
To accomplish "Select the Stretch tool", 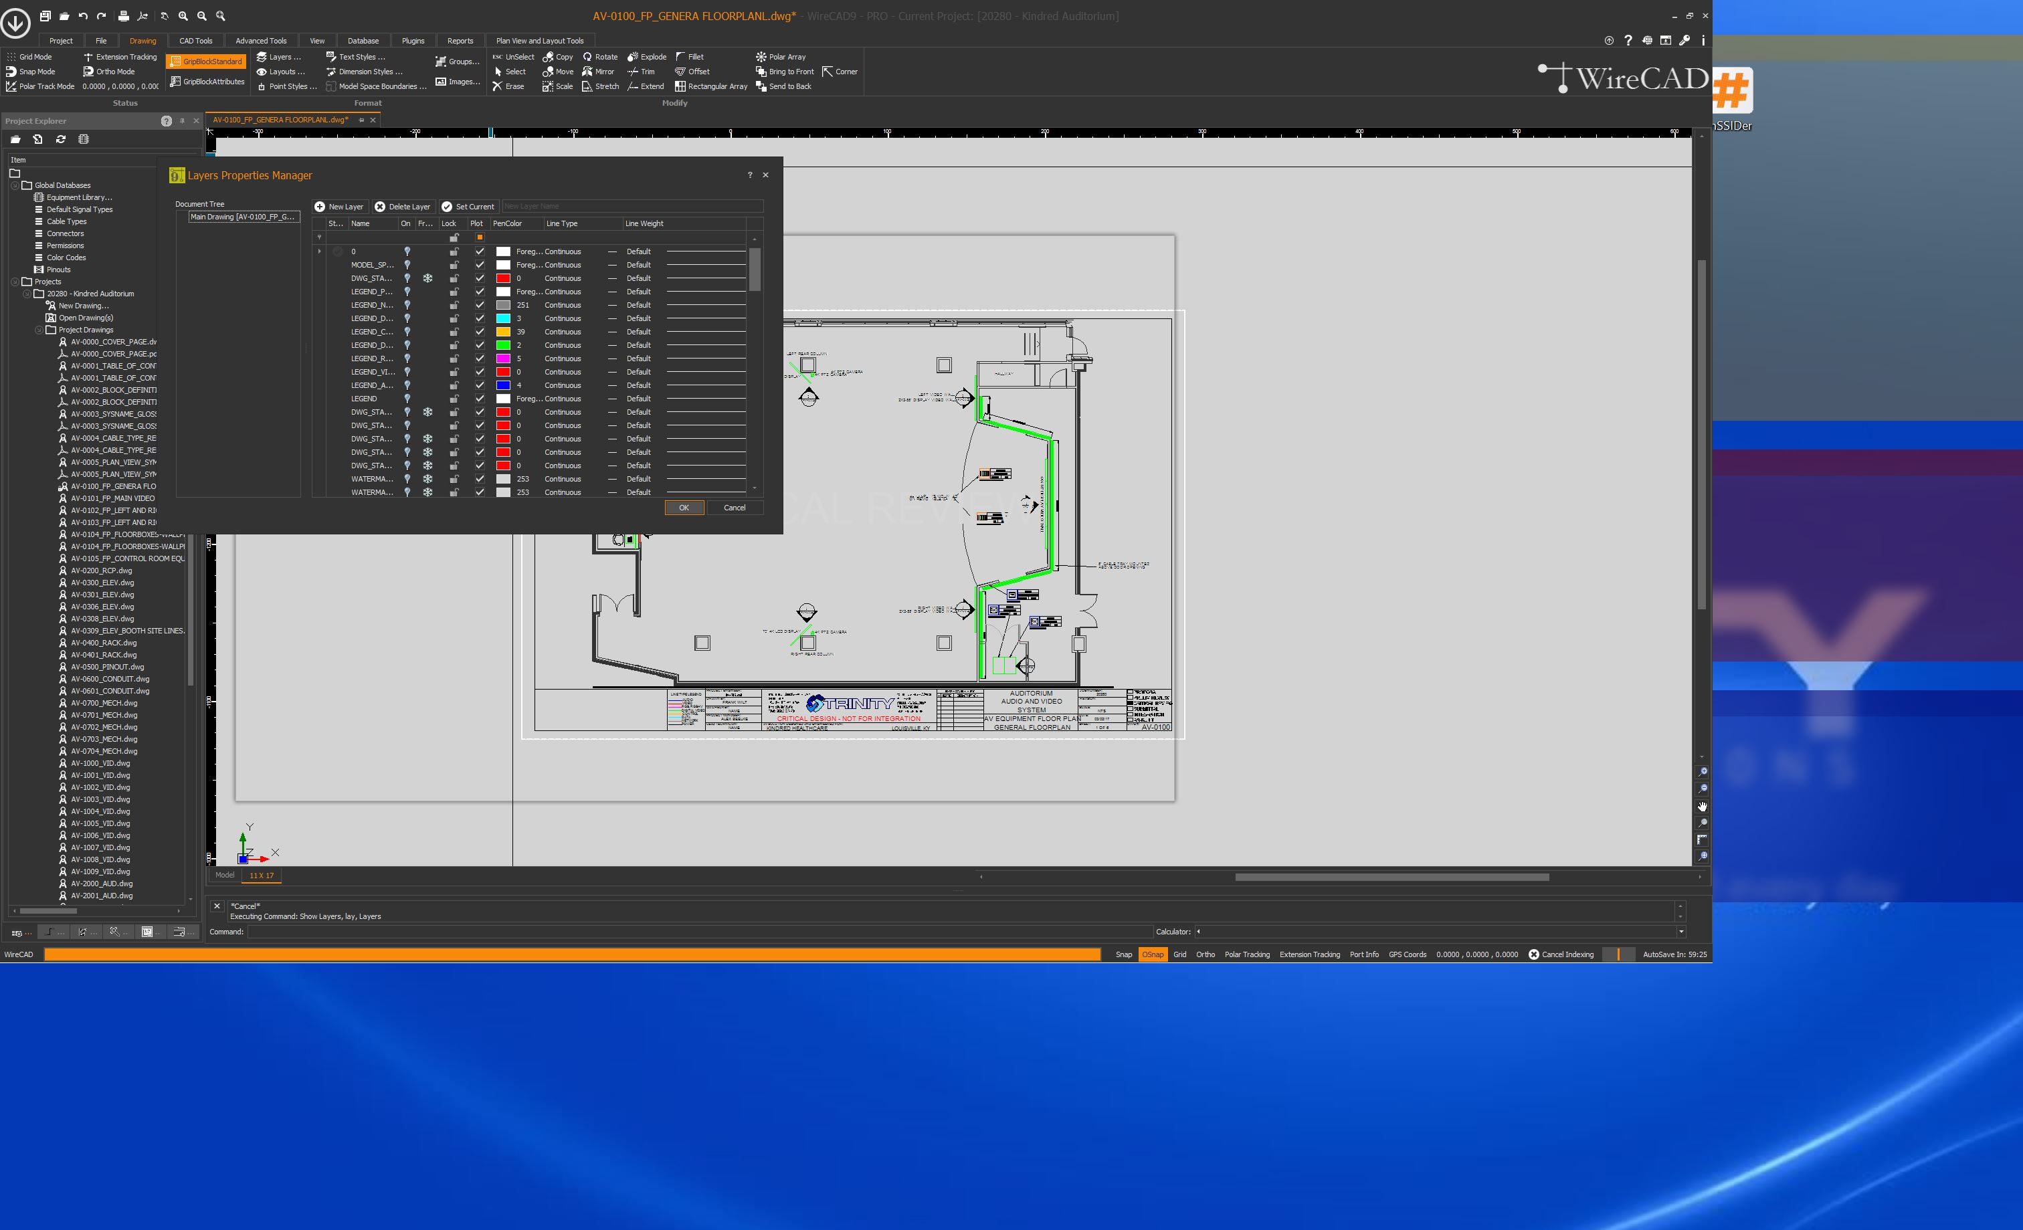I will coord(600,86).
